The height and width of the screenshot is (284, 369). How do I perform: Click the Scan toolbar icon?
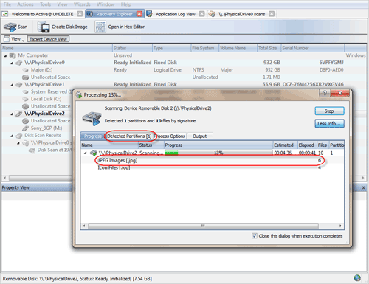[10, 27]
